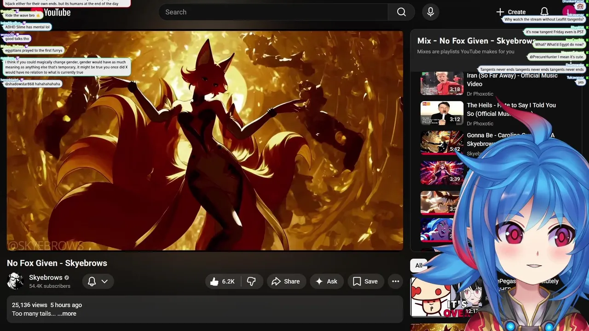Open the notifications bell in header
This screenshot has height=331, width=589.
[x=544, y=12]
